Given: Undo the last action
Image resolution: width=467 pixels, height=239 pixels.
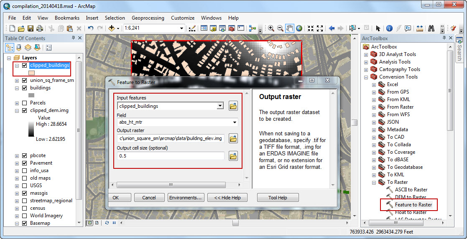Looking at the screenshot, I should (x=91, y=28).
